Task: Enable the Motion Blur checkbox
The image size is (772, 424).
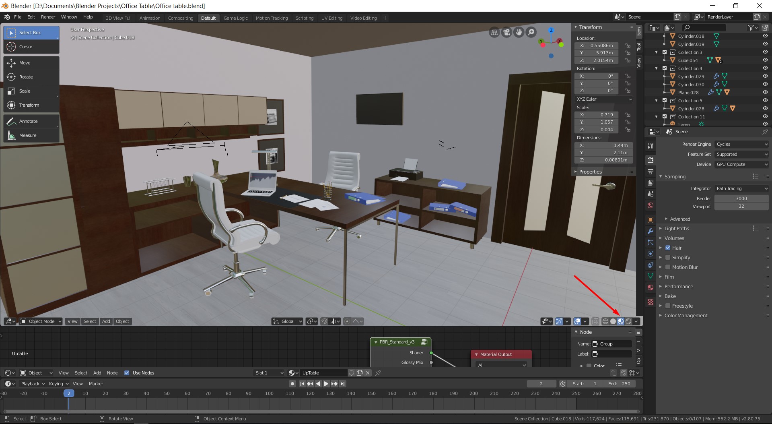Action: (667, 267)
